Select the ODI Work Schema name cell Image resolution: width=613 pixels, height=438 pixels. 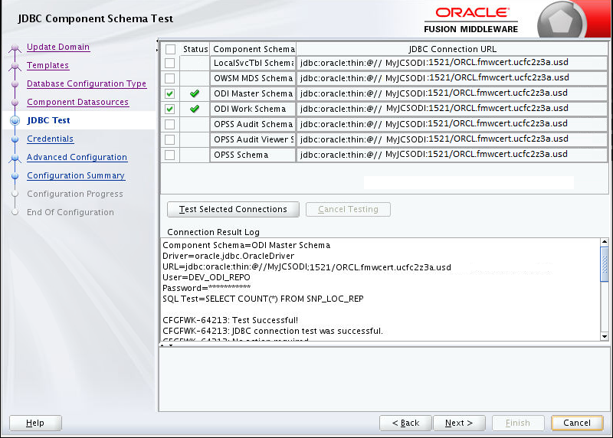(x=253, y=109)
